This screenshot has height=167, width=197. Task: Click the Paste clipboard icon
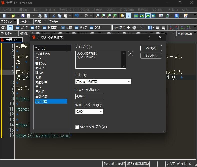[x=65, y=16]
